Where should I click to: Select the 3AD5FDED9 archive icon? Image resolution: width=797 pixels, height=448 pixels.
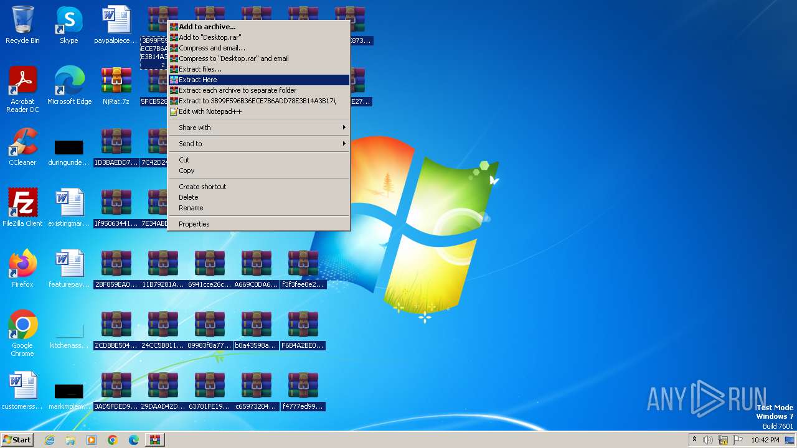coord(116,391)
